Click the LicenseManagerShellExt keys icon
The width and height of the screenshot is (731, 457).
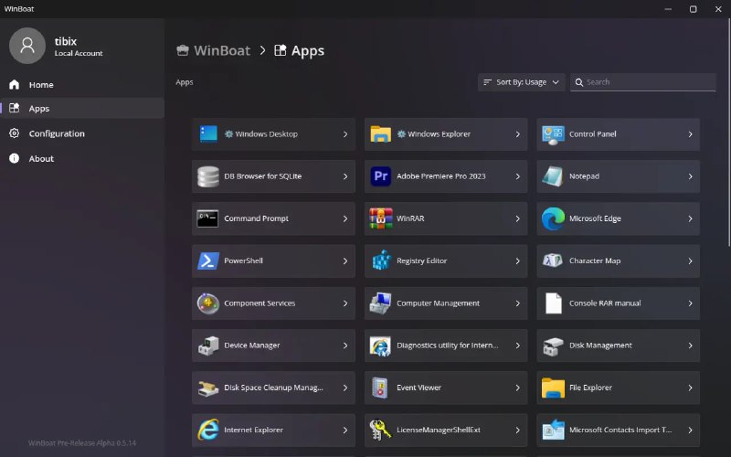tap(380, 430)
